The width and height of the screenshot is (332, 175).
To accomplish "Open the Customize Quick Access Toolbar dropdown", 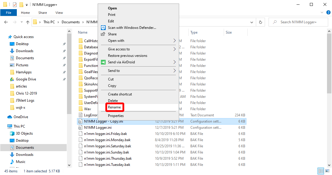I will (27, 5).
